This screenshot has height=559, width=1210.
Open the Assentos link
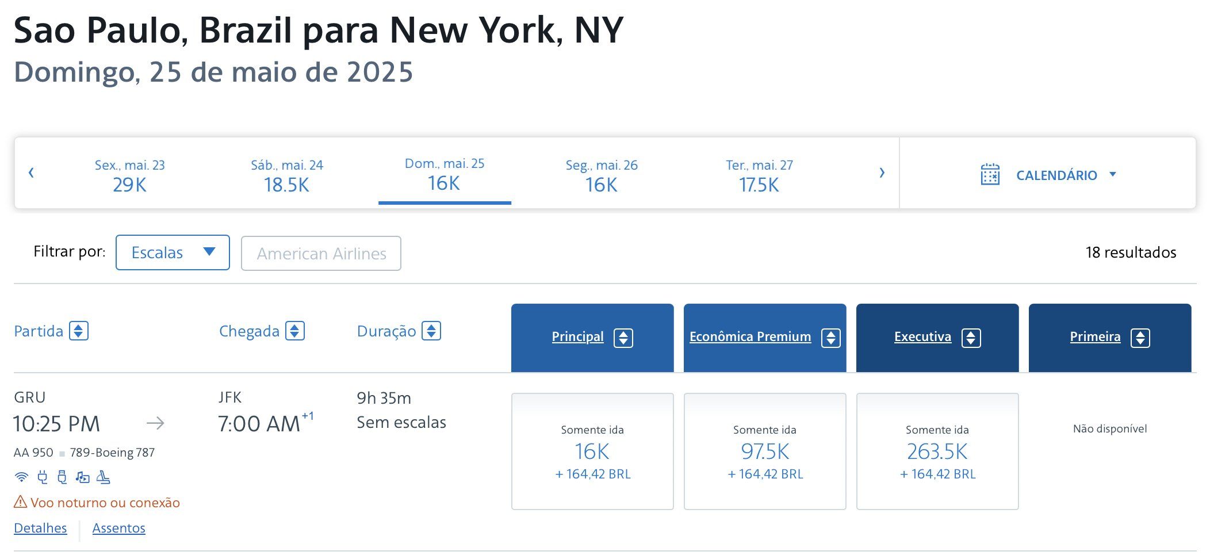(x=118, y=528)
